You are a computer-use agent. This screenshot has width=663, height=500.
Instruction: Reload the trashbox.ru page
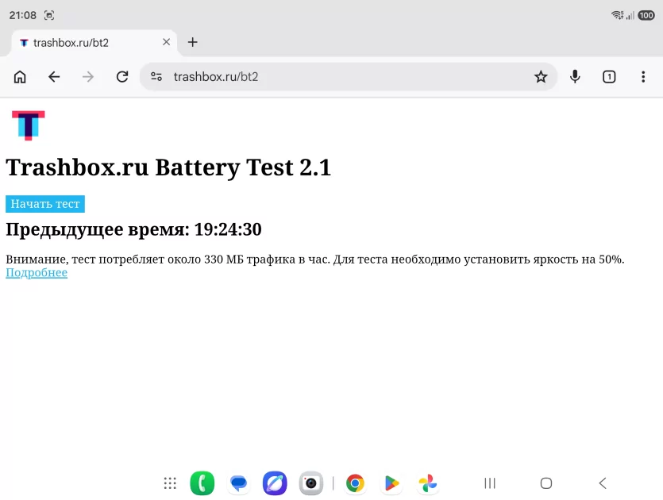[x=122, y=77]
